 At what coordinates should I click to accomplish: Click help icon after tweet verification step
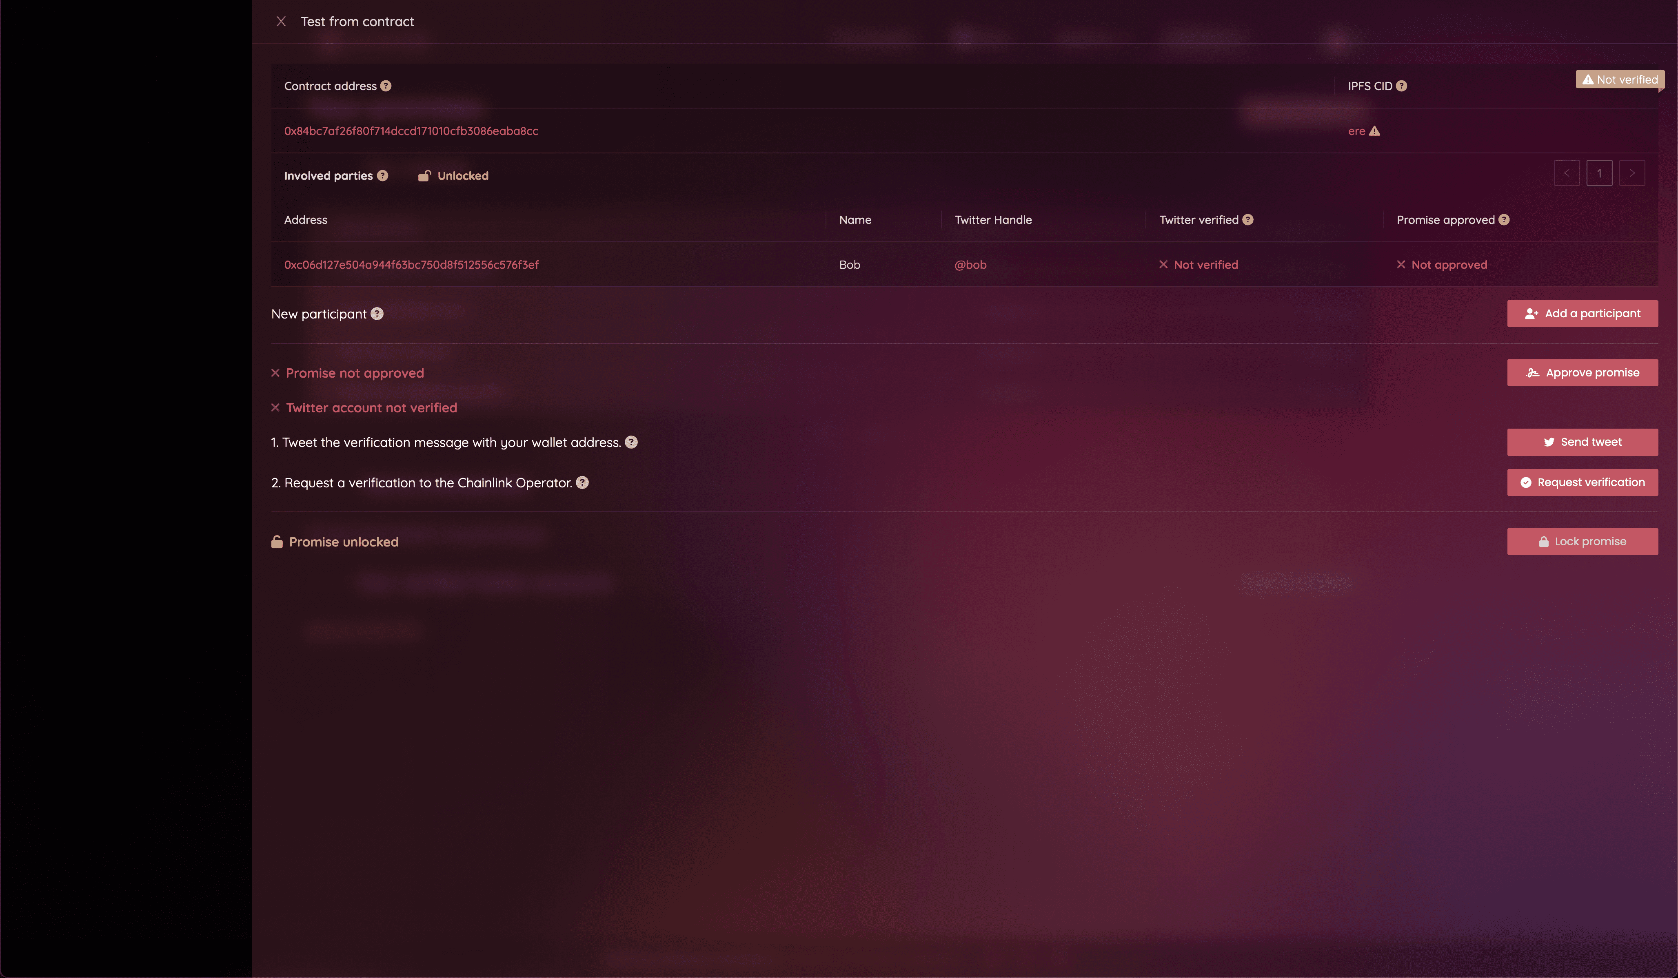tap(631, 442)
